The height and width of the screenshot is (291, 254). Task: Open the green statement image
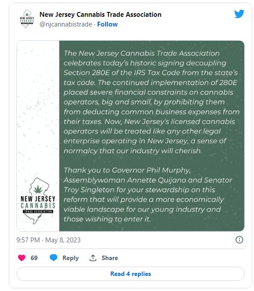coord(131,136)
